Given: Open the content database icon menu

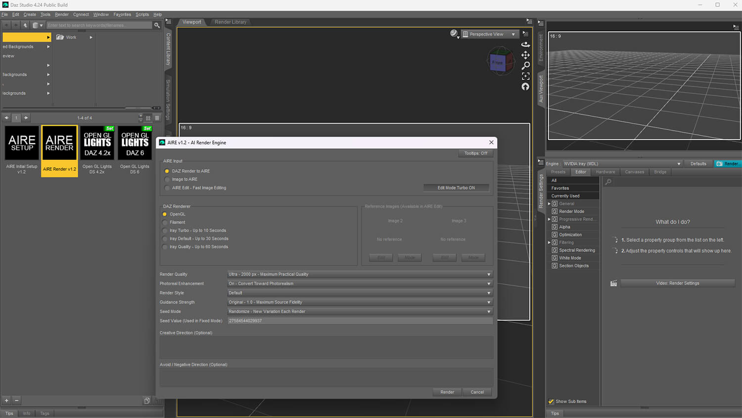Looking at the screenshot, I should click(38, 25).
